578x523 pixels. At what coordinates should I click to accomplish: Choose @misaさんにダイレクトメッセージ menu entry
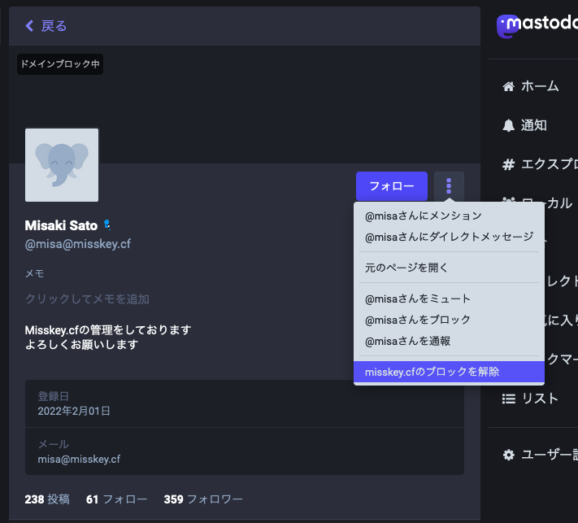449,237
